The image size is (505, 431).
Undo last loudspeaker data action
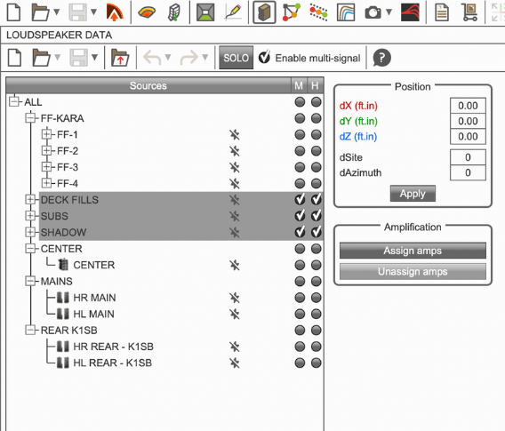coord(152,58)
